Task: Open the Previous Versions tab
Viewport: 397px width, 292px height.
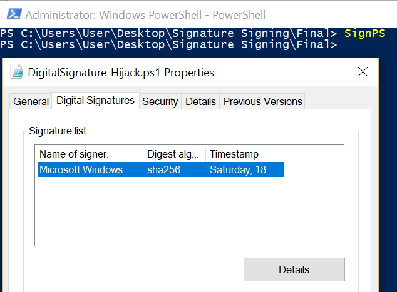Action: tap(262, 102)
